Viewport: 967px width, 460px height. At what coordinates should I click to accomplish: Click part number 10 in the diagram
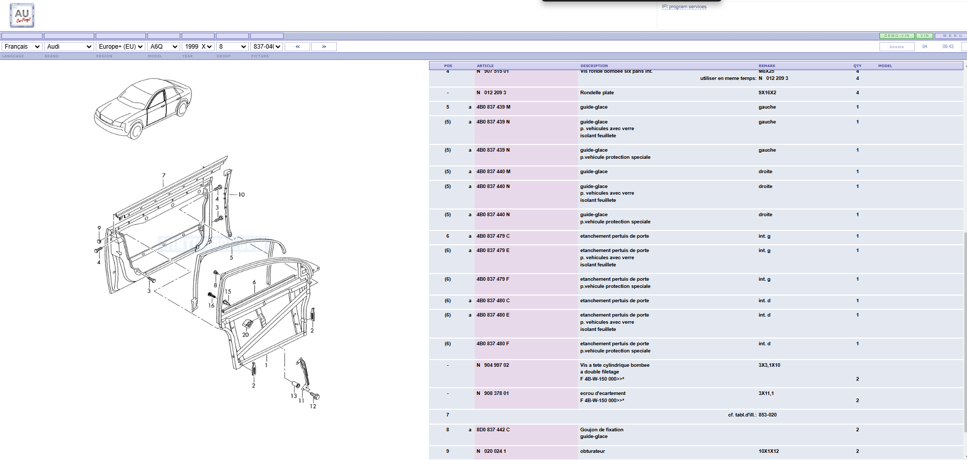coord(241,195)
